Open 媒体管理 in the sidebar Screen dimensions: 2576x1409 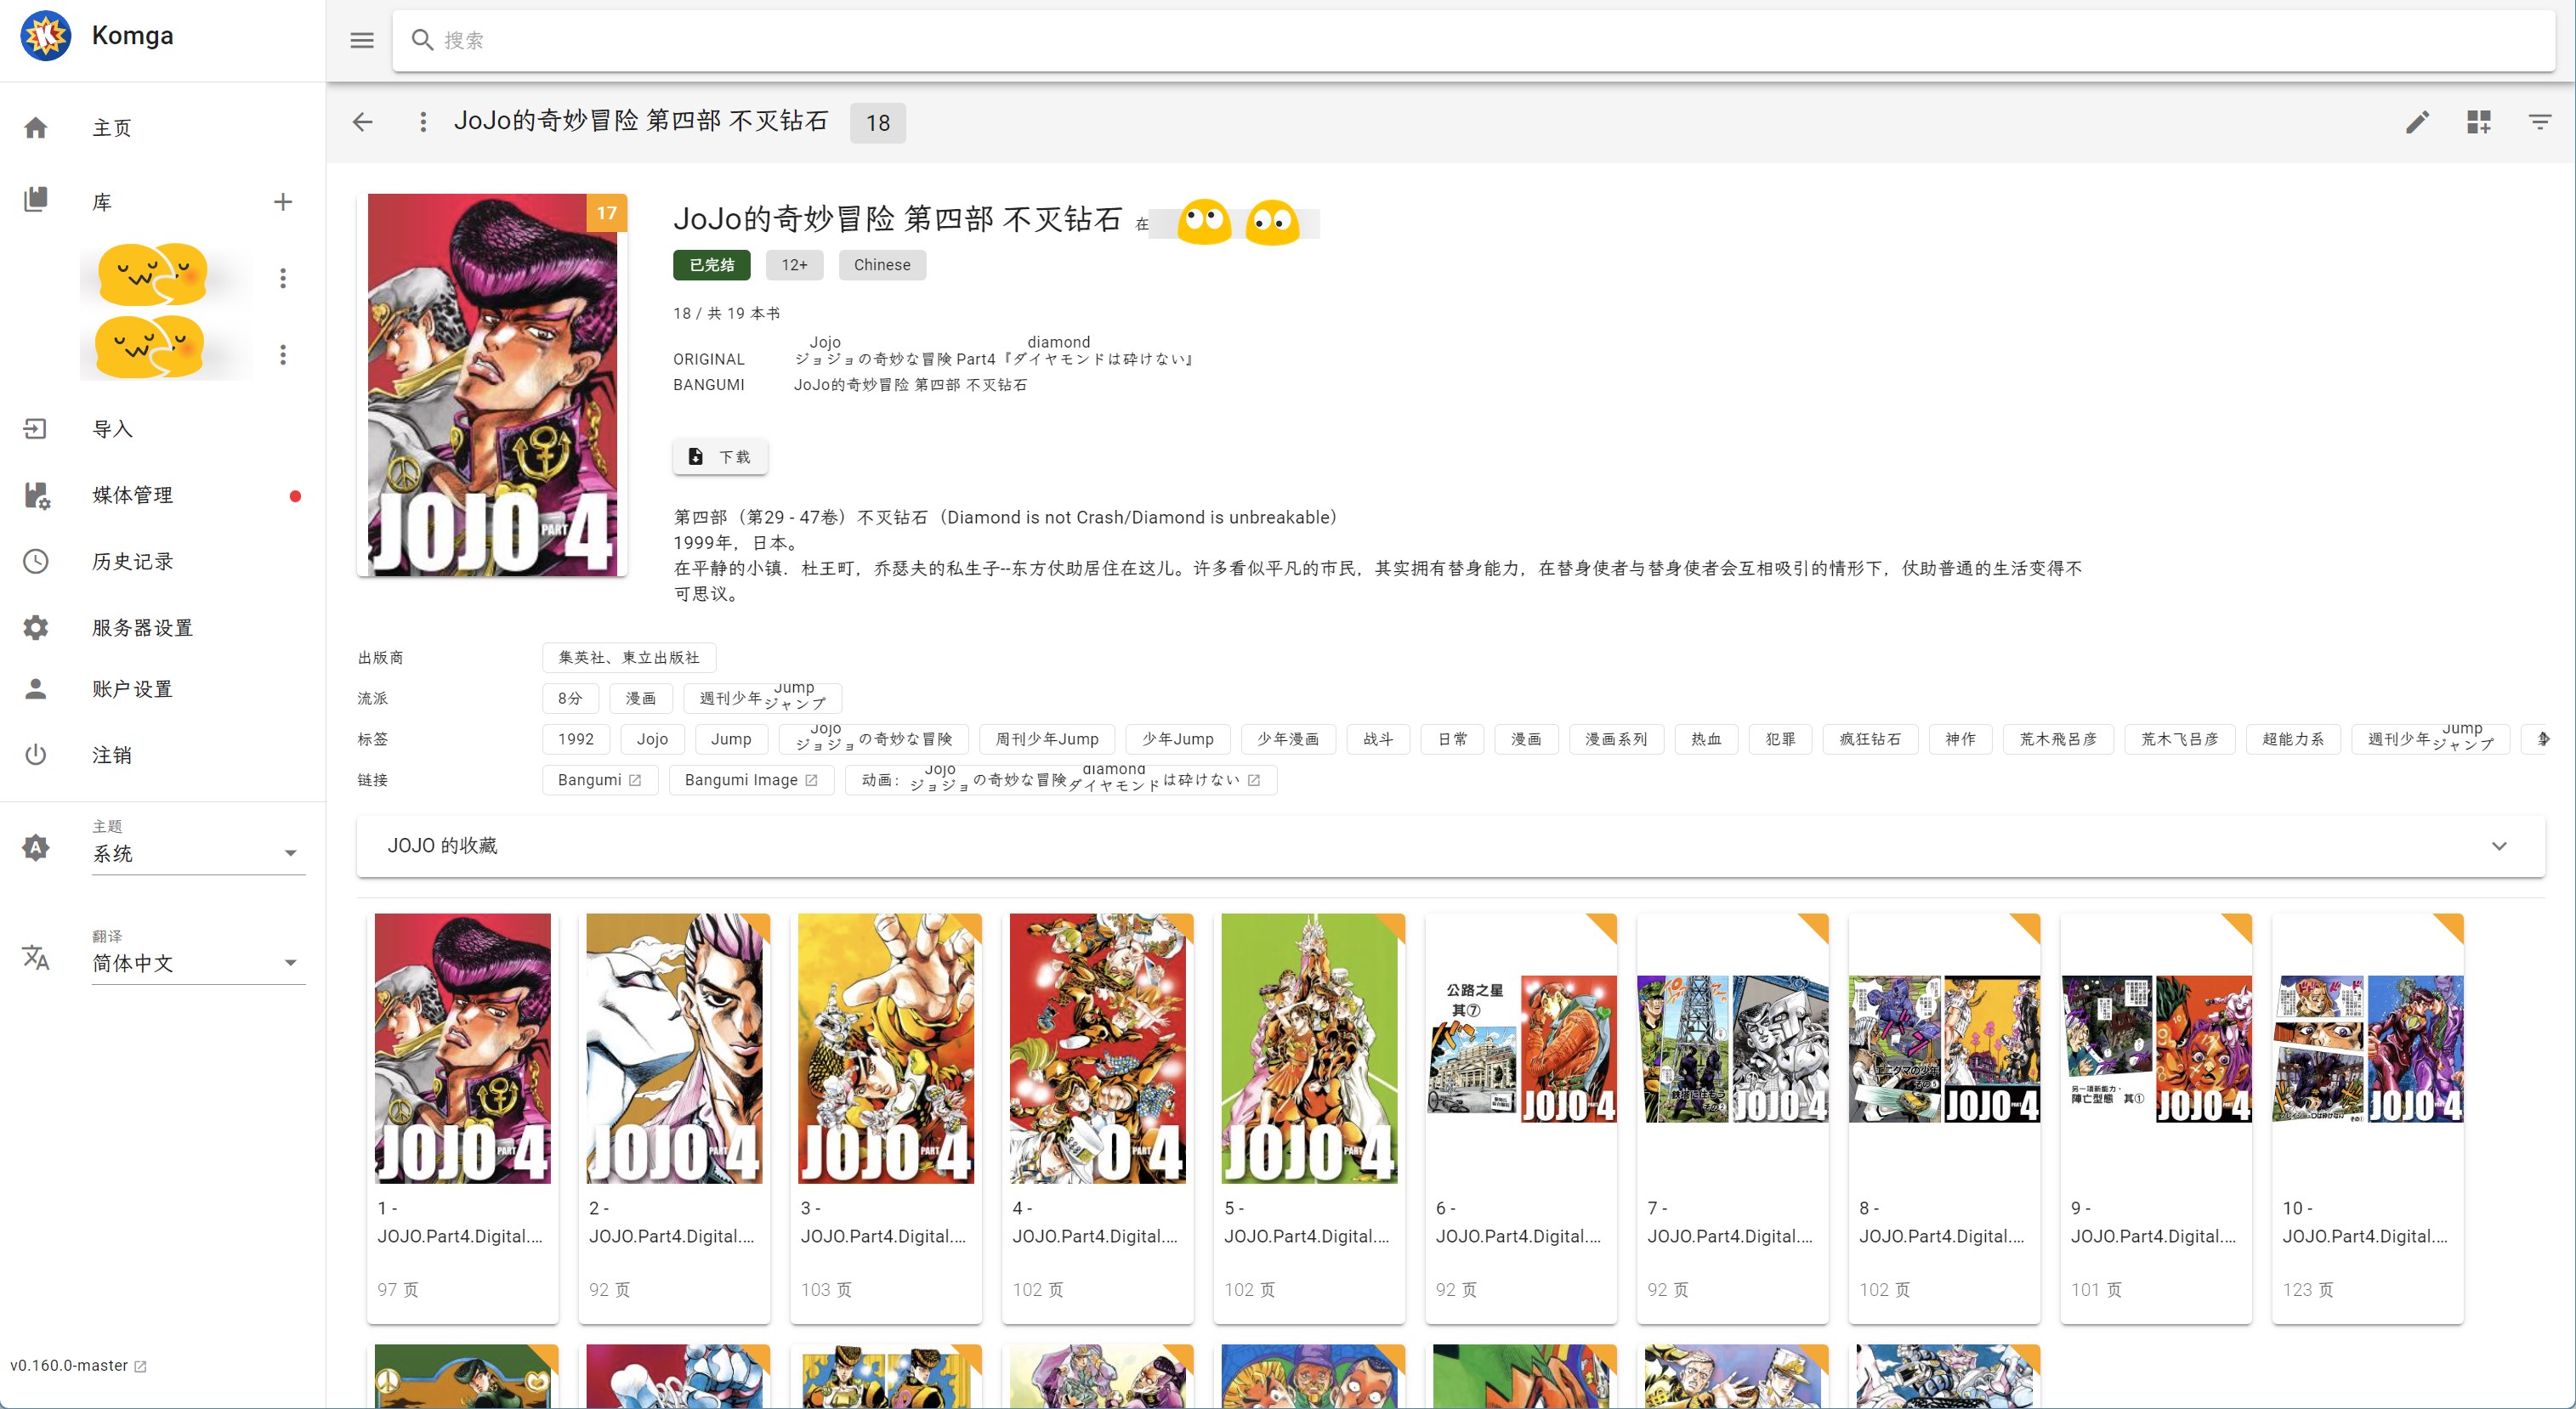click(132, 495)
